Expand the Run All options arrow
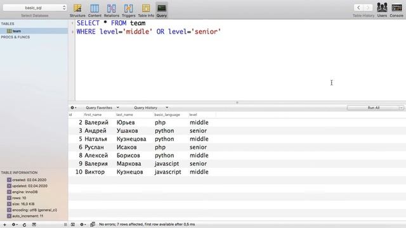406x228 pixels. 401,108
